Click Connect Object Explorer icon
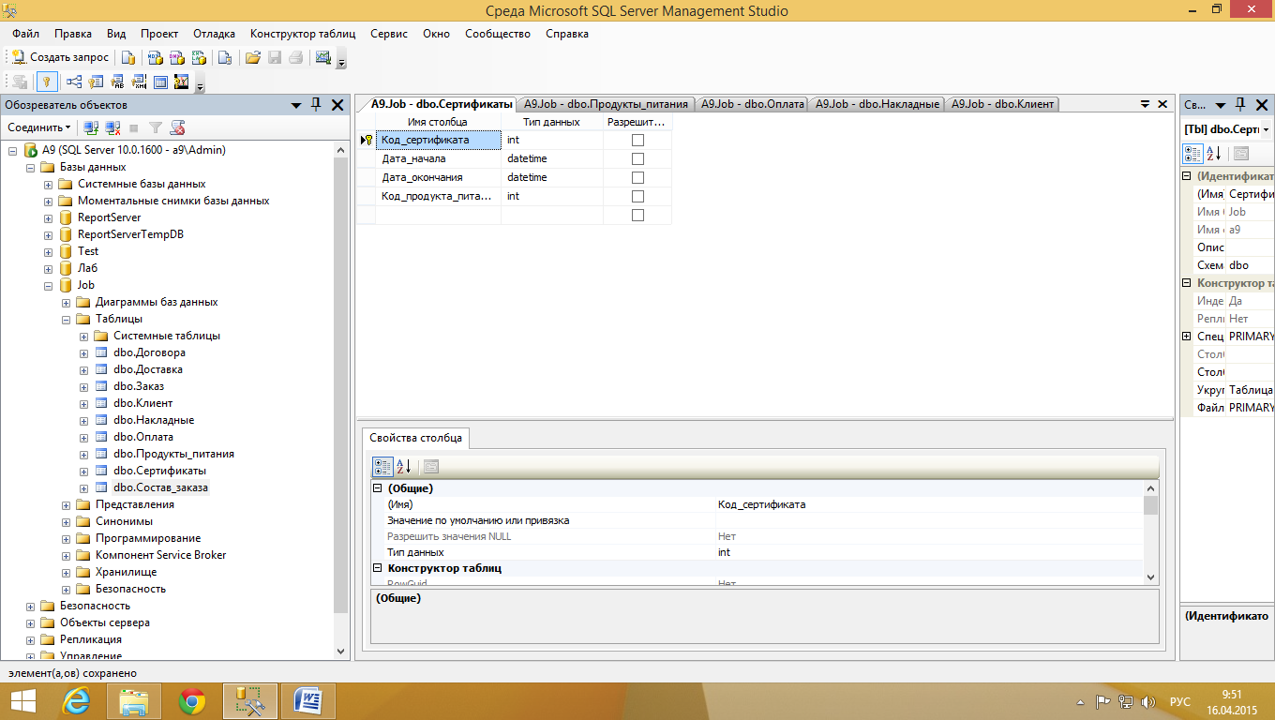The height and width of the screenshot is (720, 1275). pyautogui.click(x=91, y=127)
